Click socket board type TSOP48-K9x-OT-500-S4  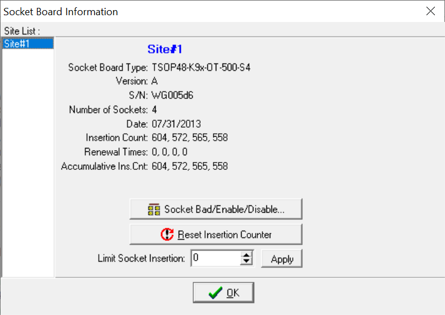pos(201,67)
